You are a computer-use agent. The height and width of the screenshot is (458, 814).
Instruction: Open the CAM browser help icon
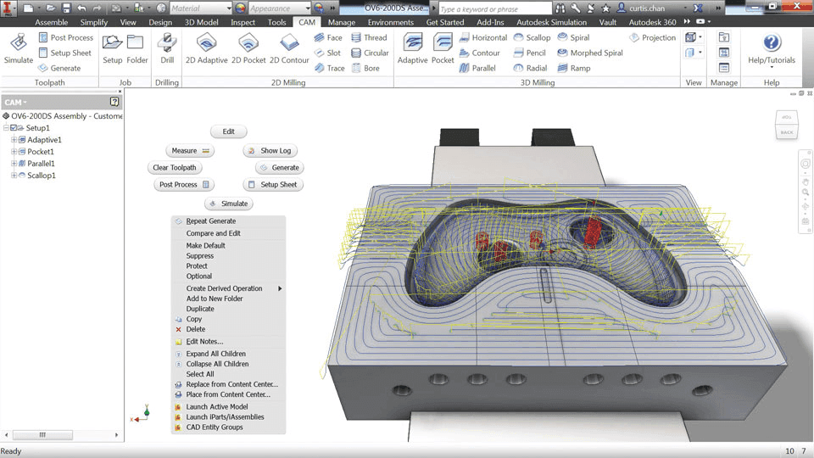coord(114,102)
